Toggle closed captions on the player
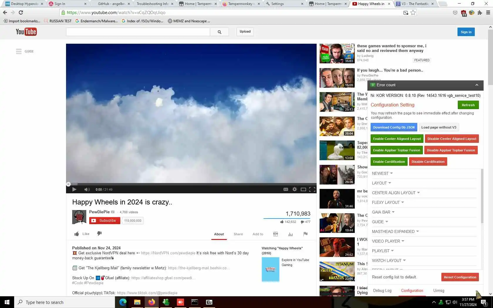 (286, 189)
